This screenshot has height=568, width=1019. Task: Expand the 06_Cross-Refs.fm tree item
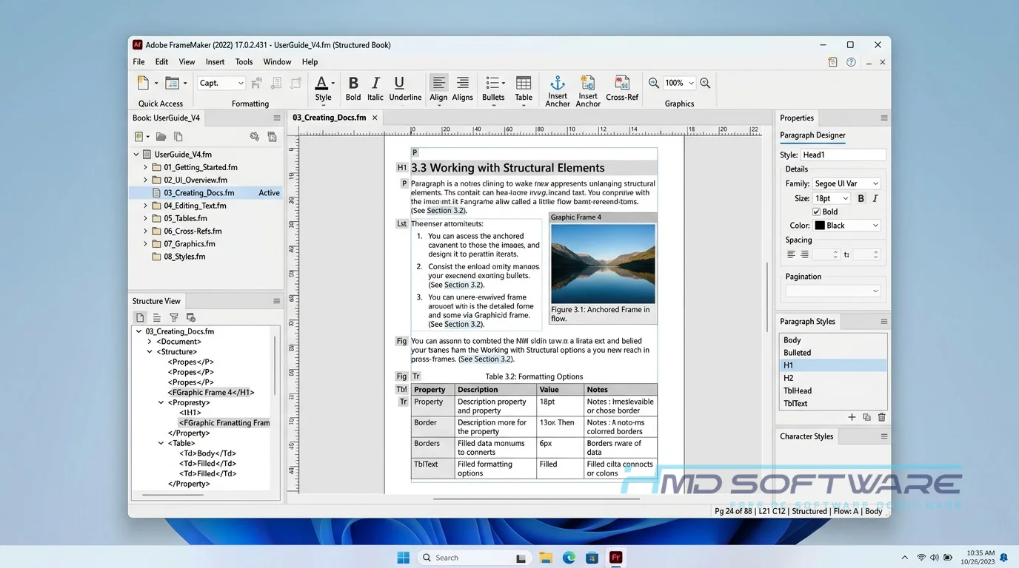pos(145,231)
